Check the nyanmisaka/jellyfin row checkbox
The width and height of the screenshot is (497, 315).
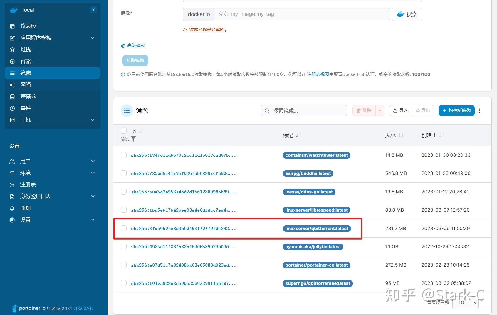coord(123,246)
